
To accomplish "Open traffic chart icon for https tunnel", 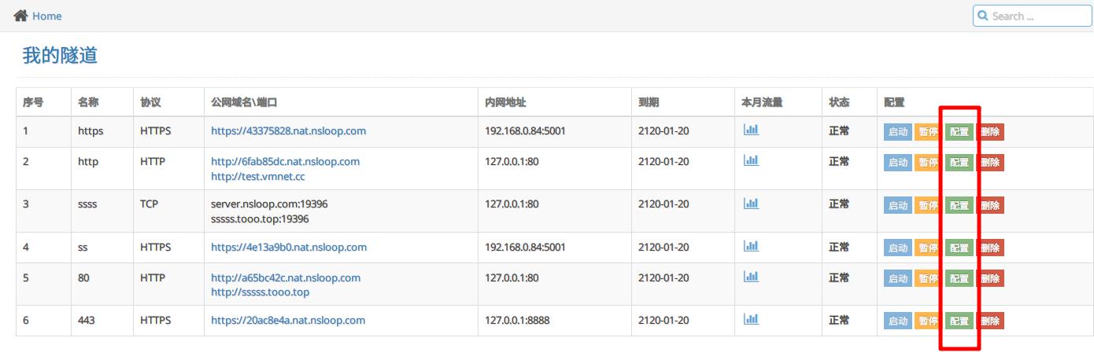I will pos(751,130).
